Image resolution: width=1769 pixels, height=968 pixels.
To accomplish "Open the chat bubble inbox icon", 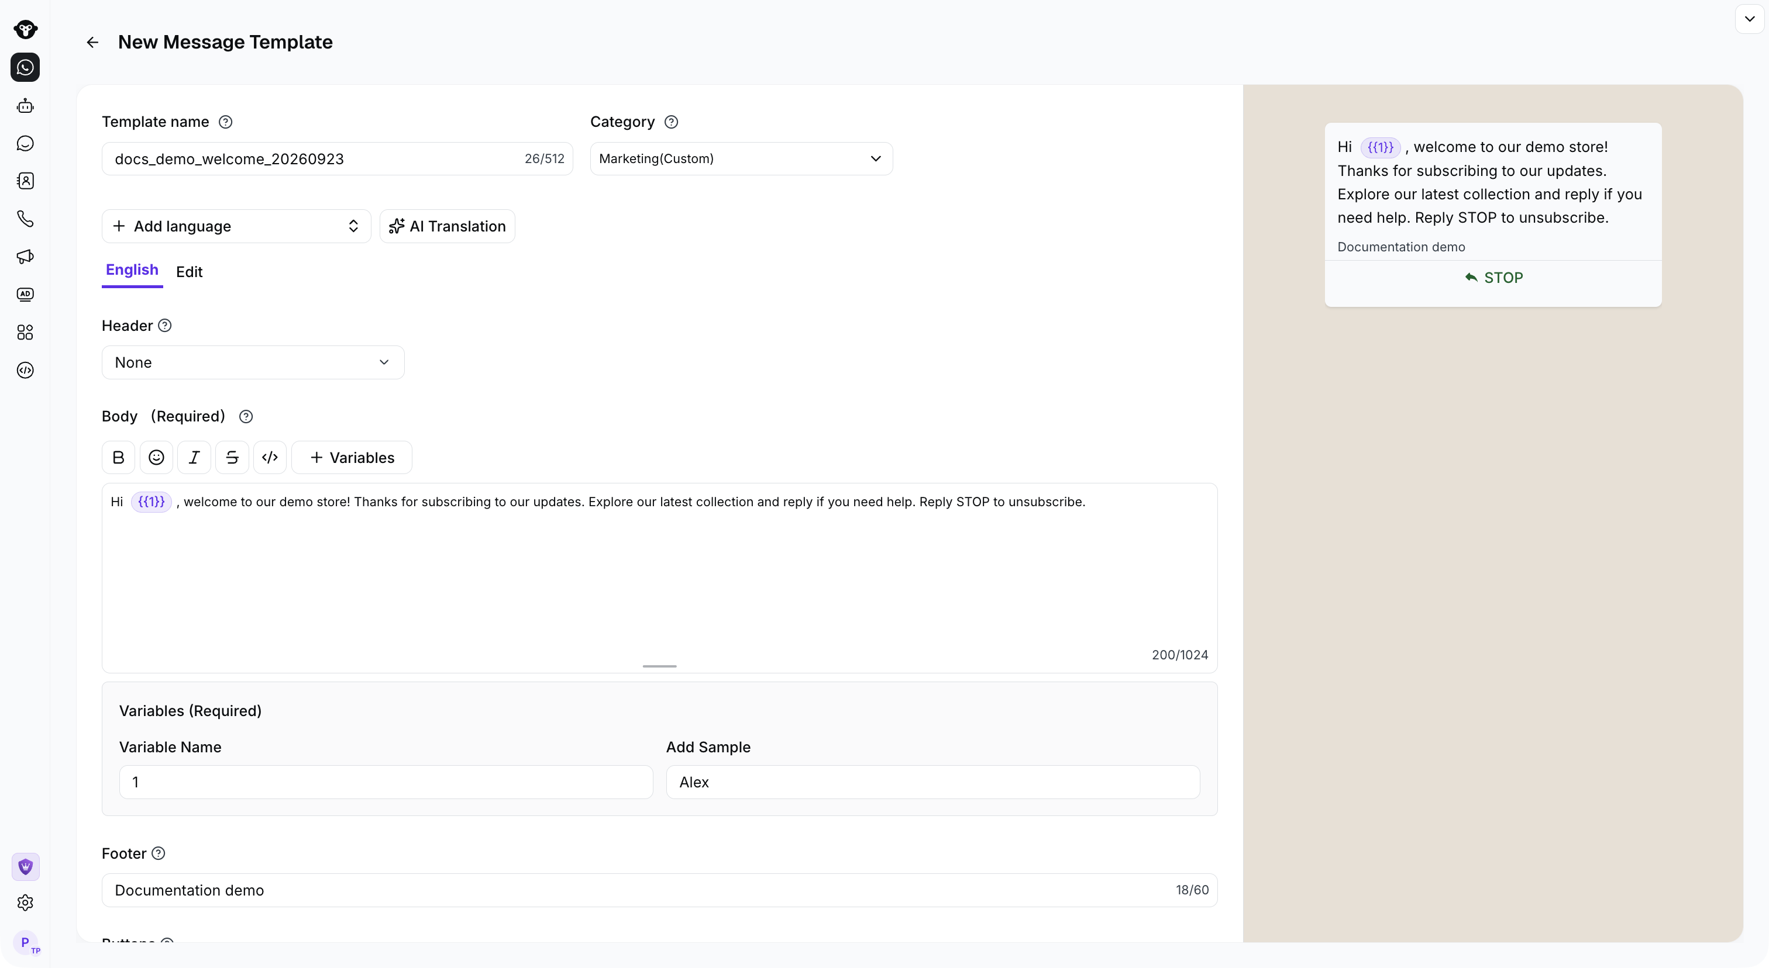I will [x=25, y=143].
